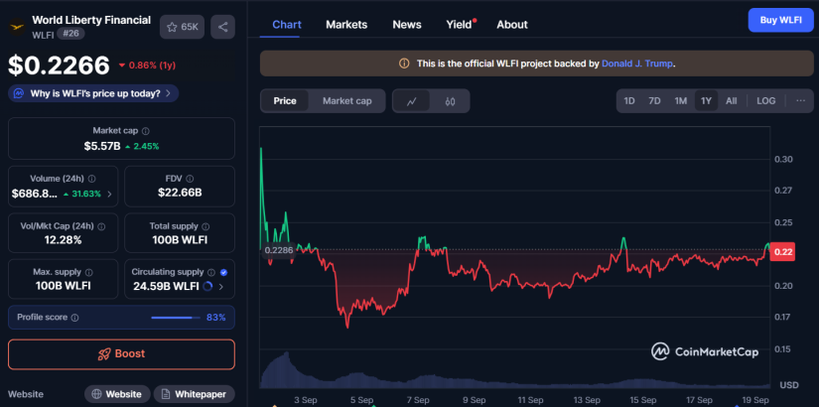Follow the Donald J. Trump link
This screenshot has width=819, height=407.
point(637,64)
